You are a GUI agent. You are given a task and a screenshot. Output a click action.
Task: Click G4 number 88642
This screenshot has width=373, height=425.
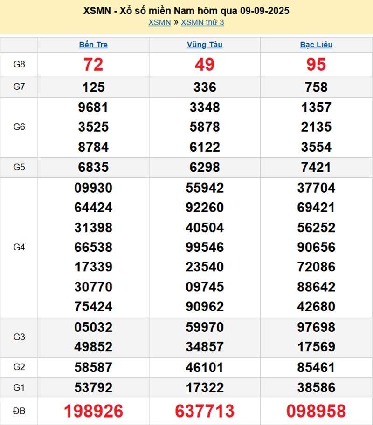click(316, 287)
